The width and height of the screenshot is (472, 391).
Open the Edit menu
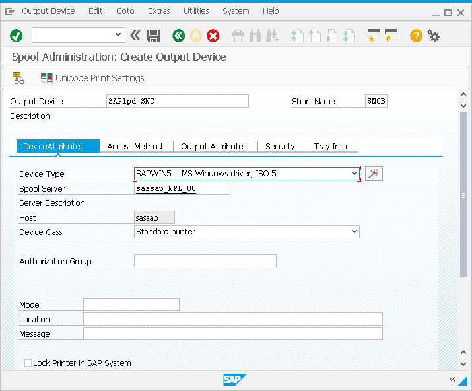coord(96,11)
